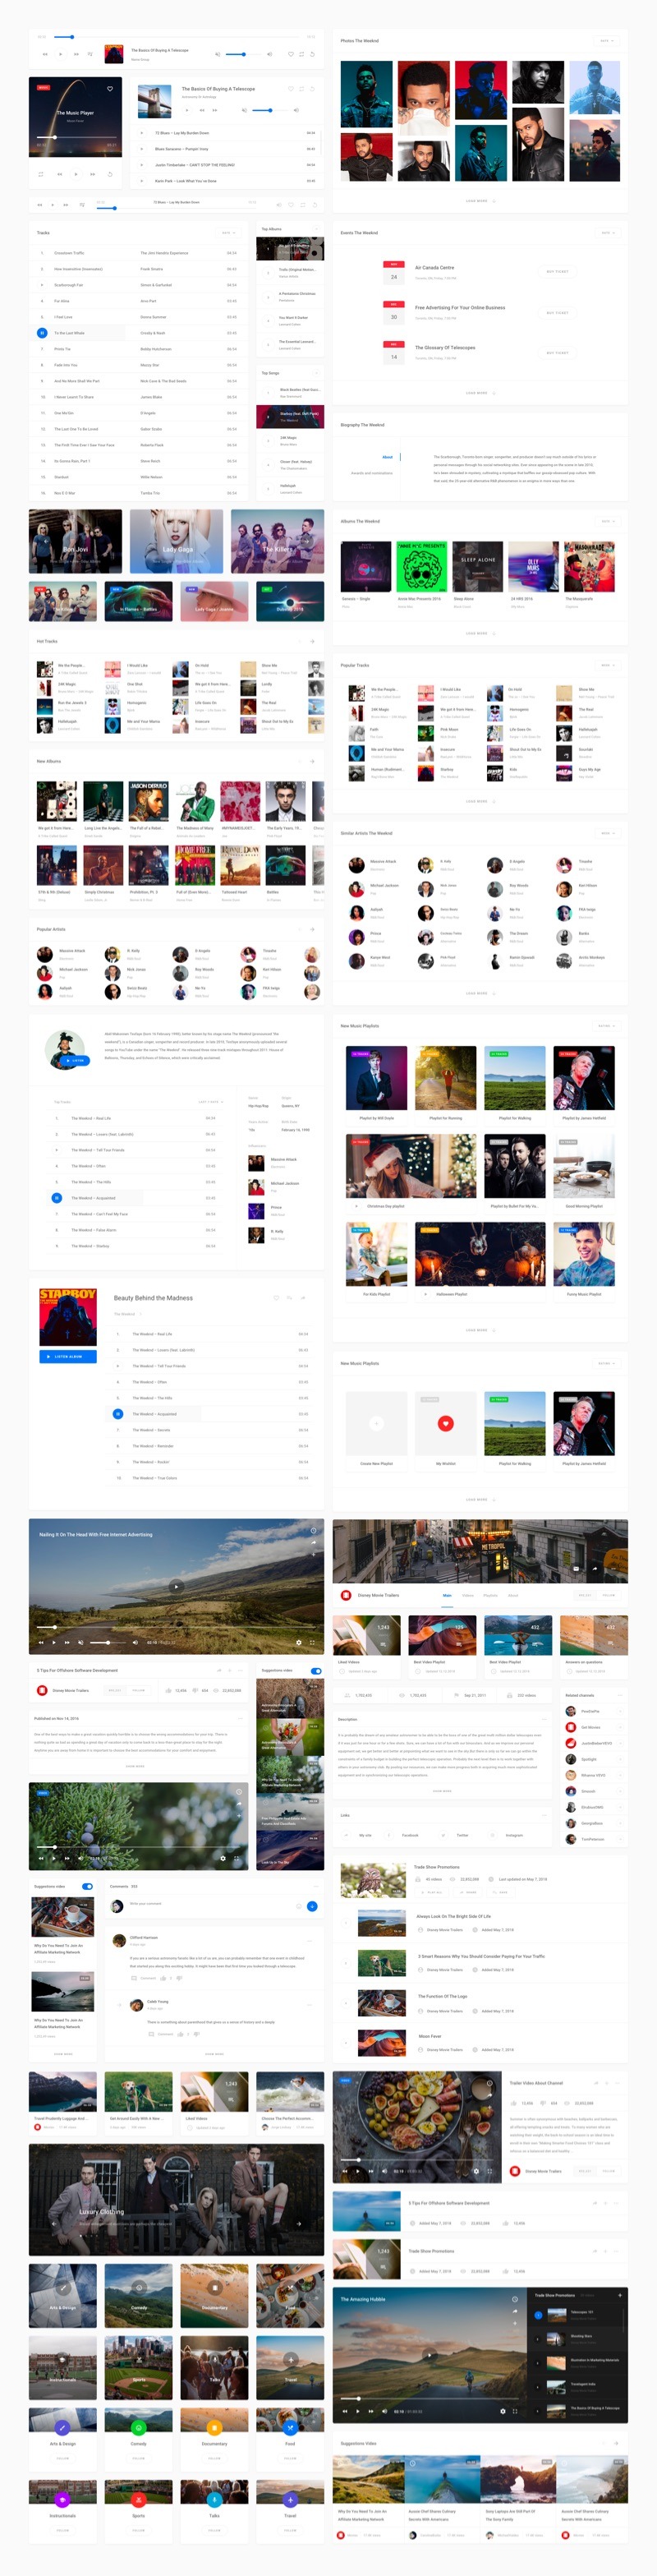
Task: Open settings gear in the Nailing It On The Head video player
Action: point(298,1642)
